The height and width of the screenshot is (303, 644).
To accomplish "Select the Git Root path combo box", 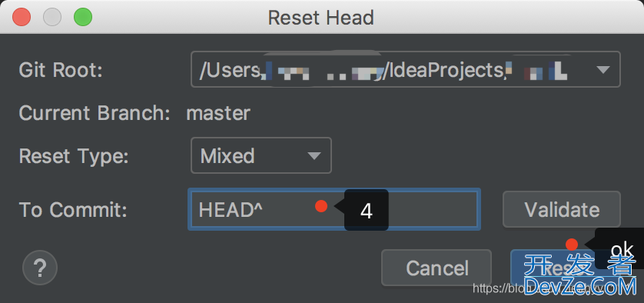I will [x=405, y=69].
